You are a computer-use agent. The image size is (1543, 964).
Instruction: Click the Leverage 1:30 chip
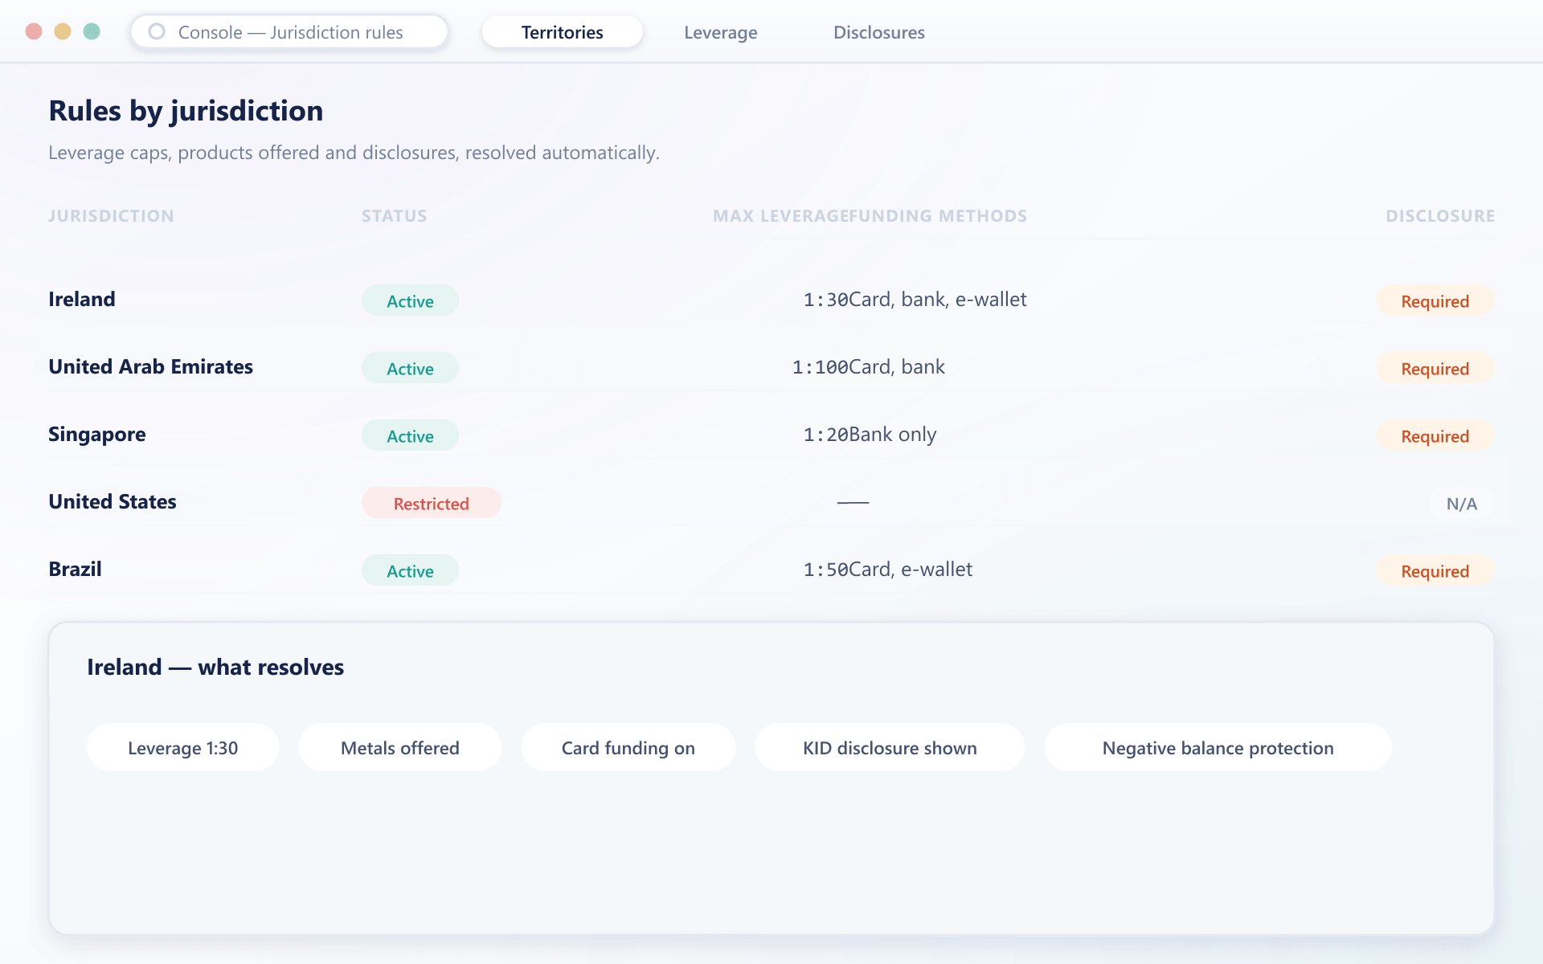183,747
